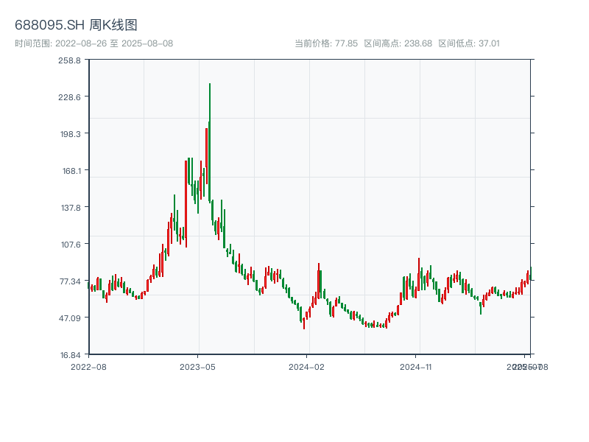Image resolution: width=589 pixels, height=442 pixels.
Task: Click the x-axis label 2024-02
Action: (306, 367)
